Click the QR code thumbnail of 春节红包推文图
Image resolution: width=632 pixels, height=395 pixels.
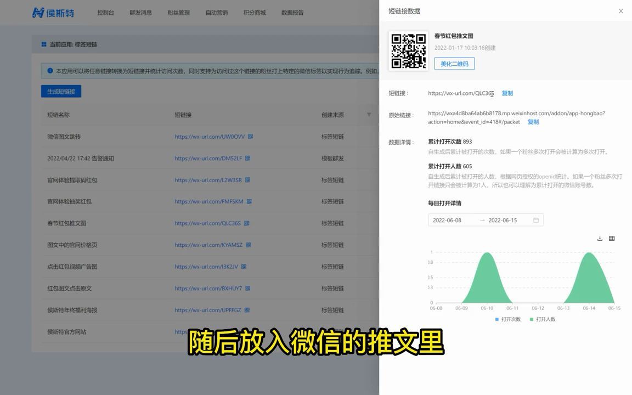coord(408,49)
